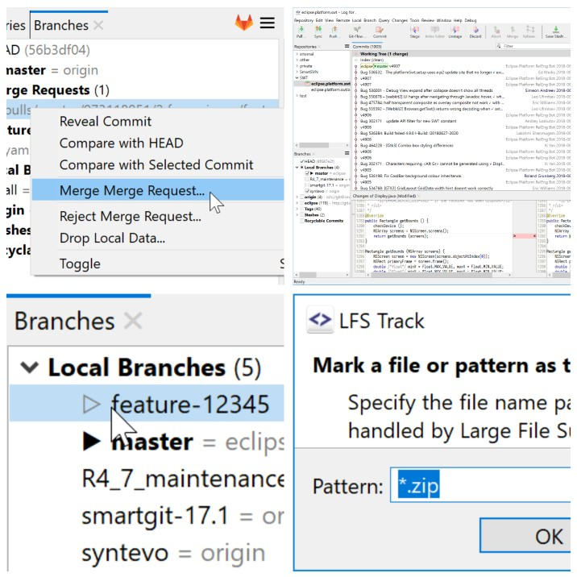Open the Repository menu in the menu bar

tap(304, 20)
